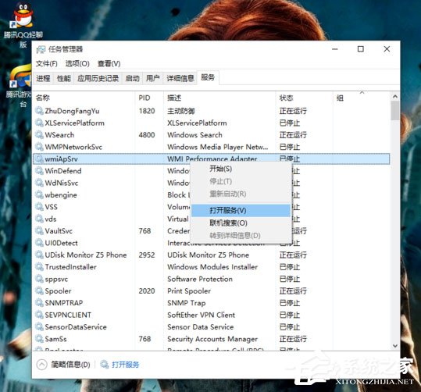
Task: Click the gears icon of bottom 打开服务 link
Action: coord(105,365)
